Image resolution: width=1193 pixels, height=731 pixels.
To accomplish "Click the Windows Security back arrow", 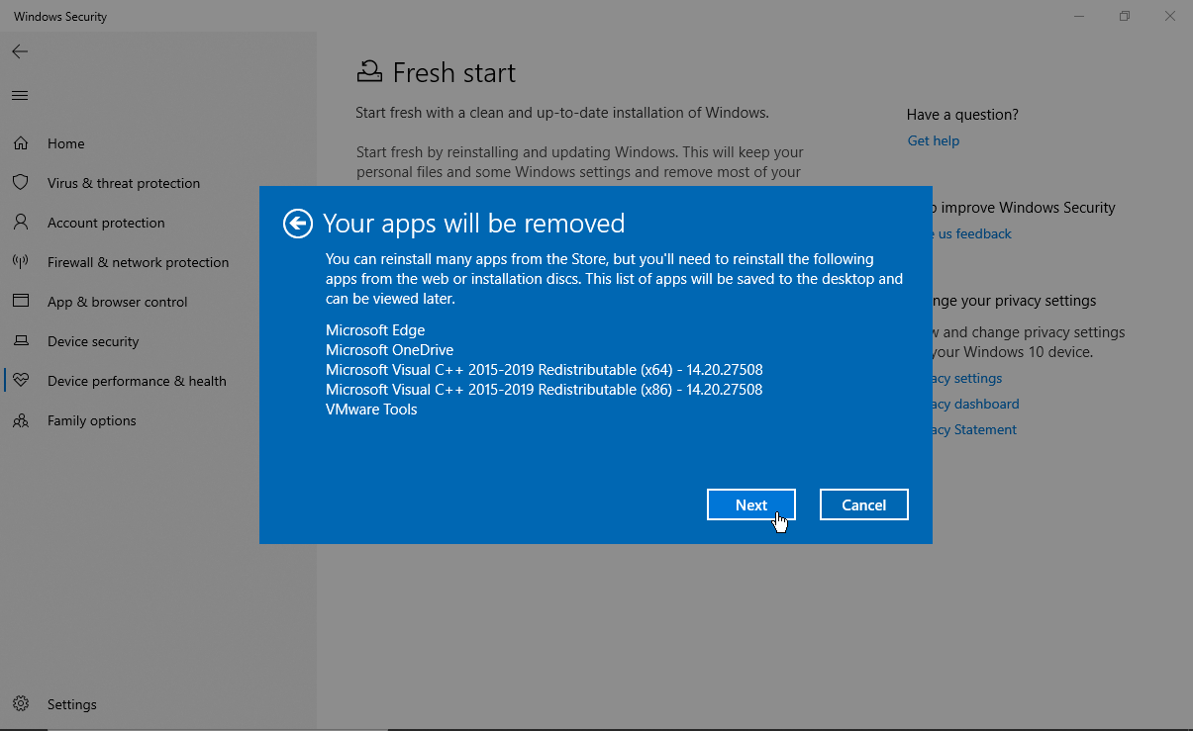I will (x=20, y=51).
